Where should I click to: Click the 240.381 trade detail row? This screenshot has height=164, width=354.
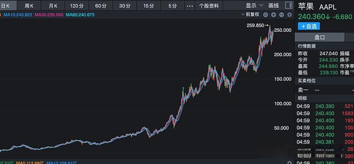324,142
